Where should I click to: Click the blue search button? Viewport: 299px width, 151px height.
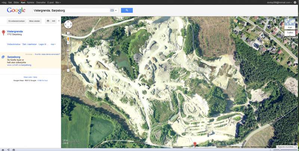[127, 10]
